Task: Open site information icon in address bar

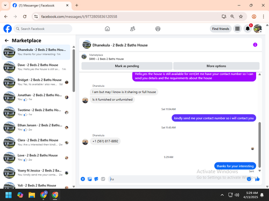Action: tap(36, 17)
